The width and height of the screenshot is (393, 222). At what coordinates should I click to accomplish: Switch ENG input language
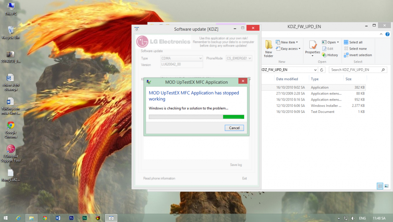(362, 218)
